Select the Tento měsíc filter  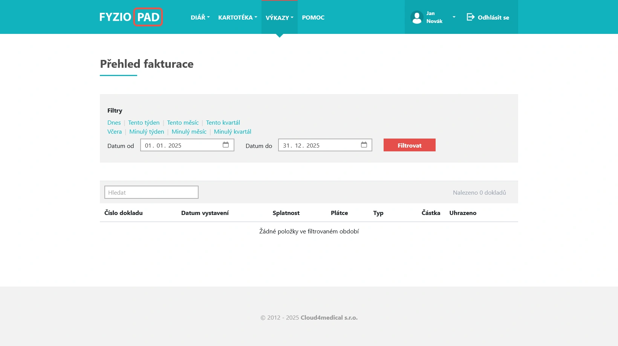click(x=183, y=122)
